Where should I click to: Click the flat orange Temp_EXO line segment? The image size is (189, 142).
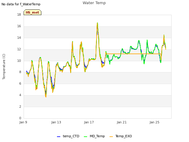(133, 54)
